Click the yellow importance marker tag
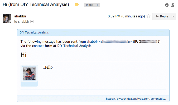178x105 pixels. [x=77, y=5]
